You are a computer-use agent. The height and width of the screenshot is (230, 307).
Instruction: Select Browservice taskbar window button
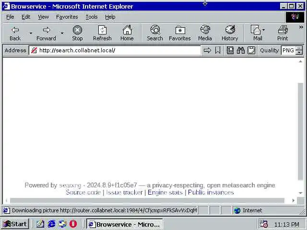pos(125,224)
